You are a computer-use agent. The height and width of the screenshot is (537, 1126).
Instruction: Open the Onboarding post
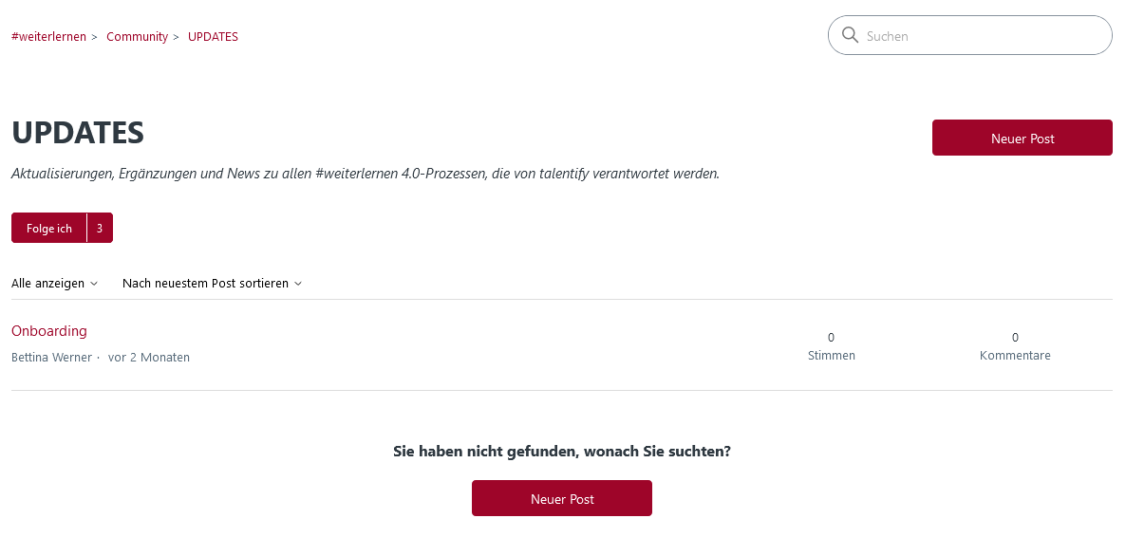pyautogui.click(x=48, y=331)
